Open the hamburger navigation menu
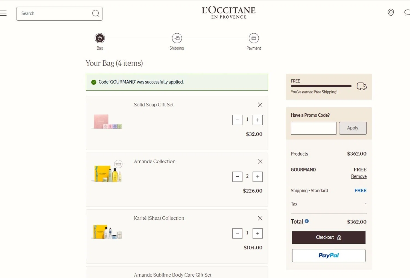Image resolution: width=410 pixels, height=278 pixels. pyautogui.click(x=3, y=13)
